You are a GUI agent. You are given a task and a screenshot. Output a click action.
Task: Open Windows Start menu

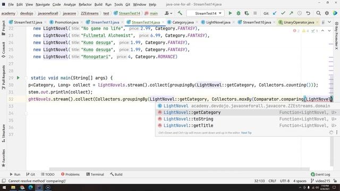click(x=4, y=187)
